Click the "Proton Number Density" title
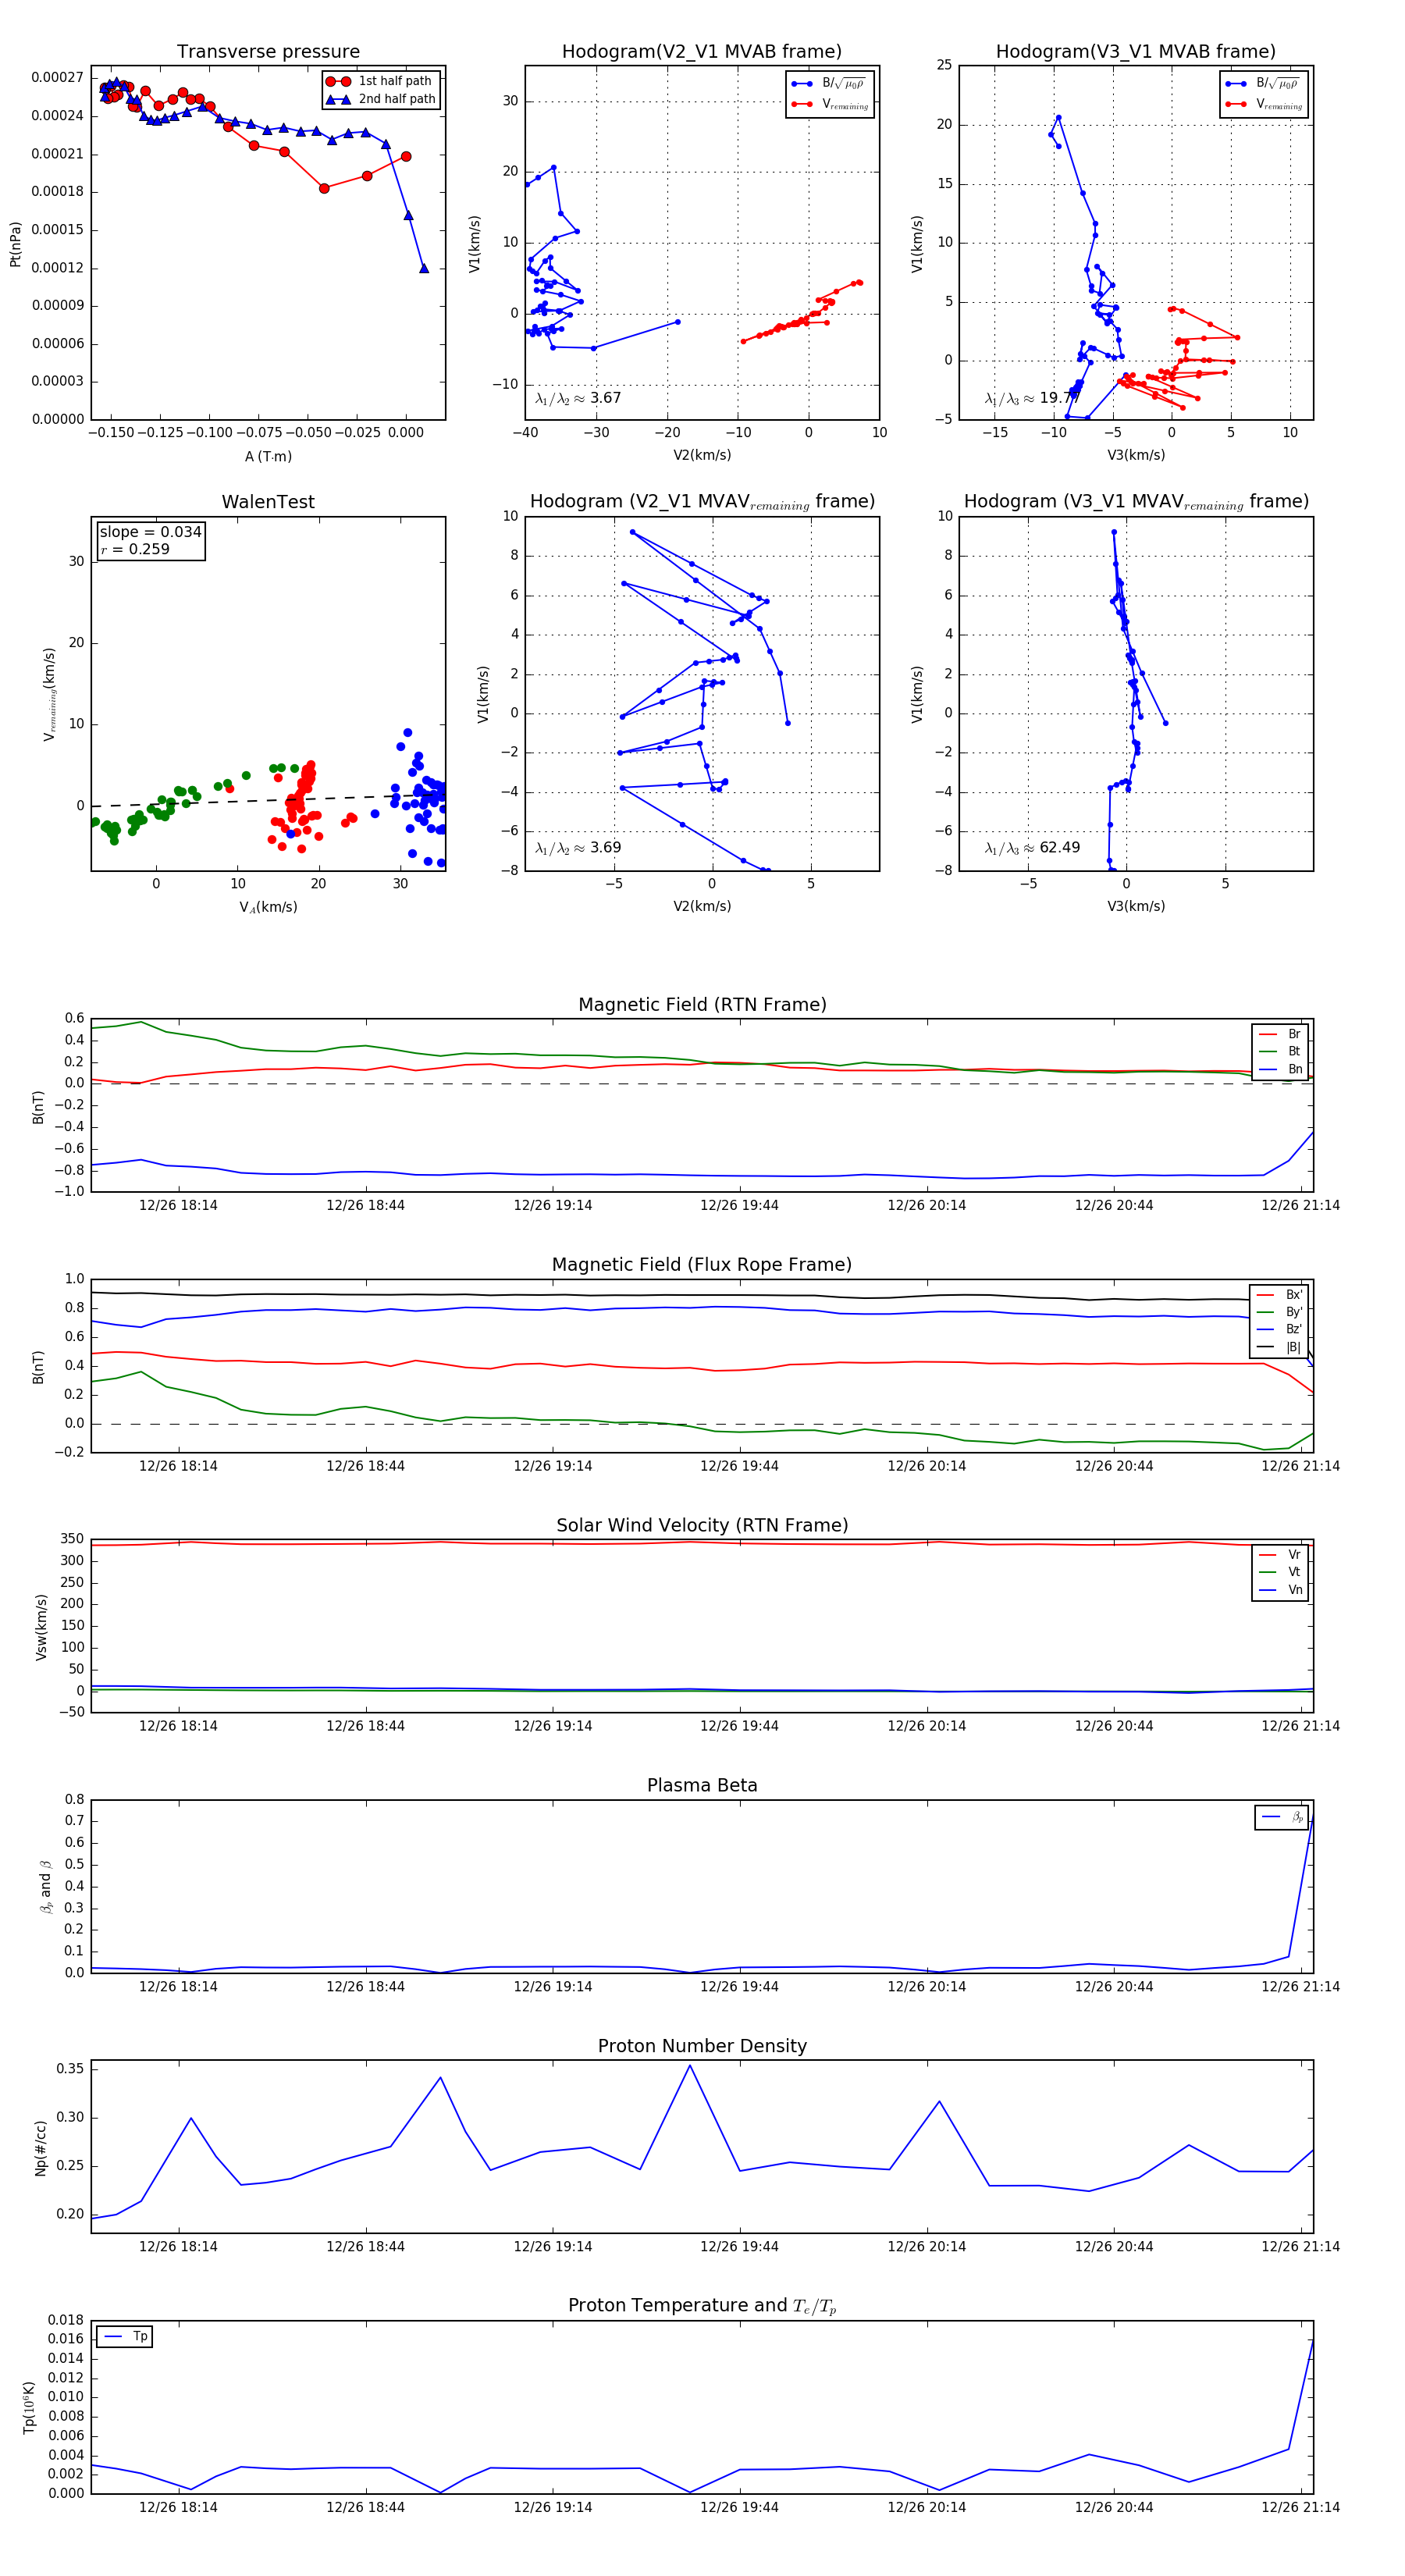The height and width of the screenshot is (2576, 1405). click(x=702, y=2046)
